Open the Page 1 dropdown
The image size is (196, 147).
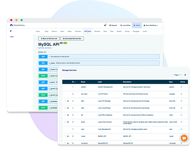pyautogui.click(x=177, y=75)
